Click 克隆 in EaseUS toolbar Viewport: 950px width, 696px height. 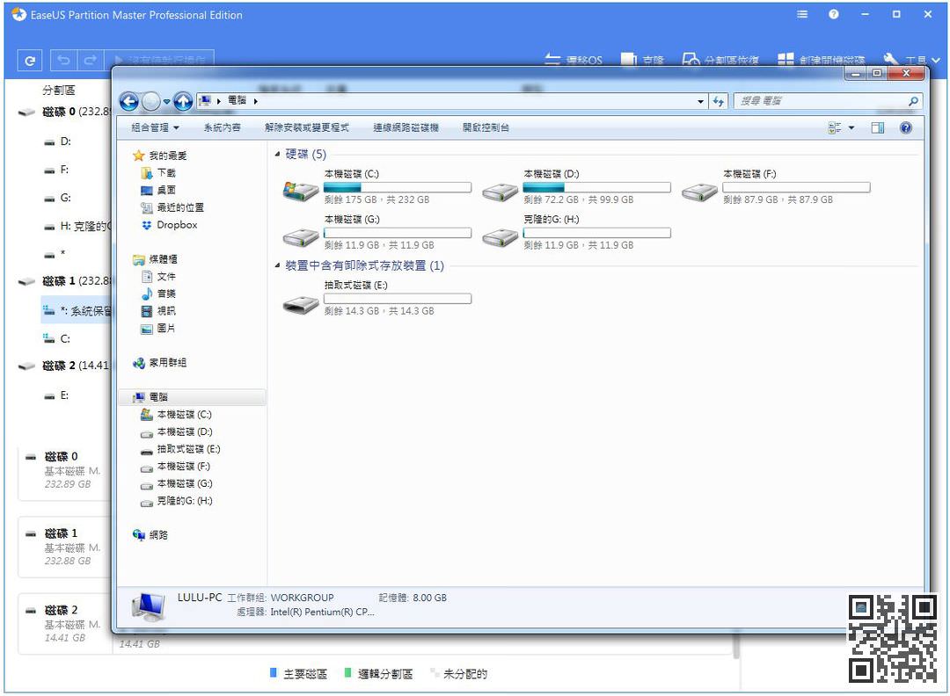[643, 59]
